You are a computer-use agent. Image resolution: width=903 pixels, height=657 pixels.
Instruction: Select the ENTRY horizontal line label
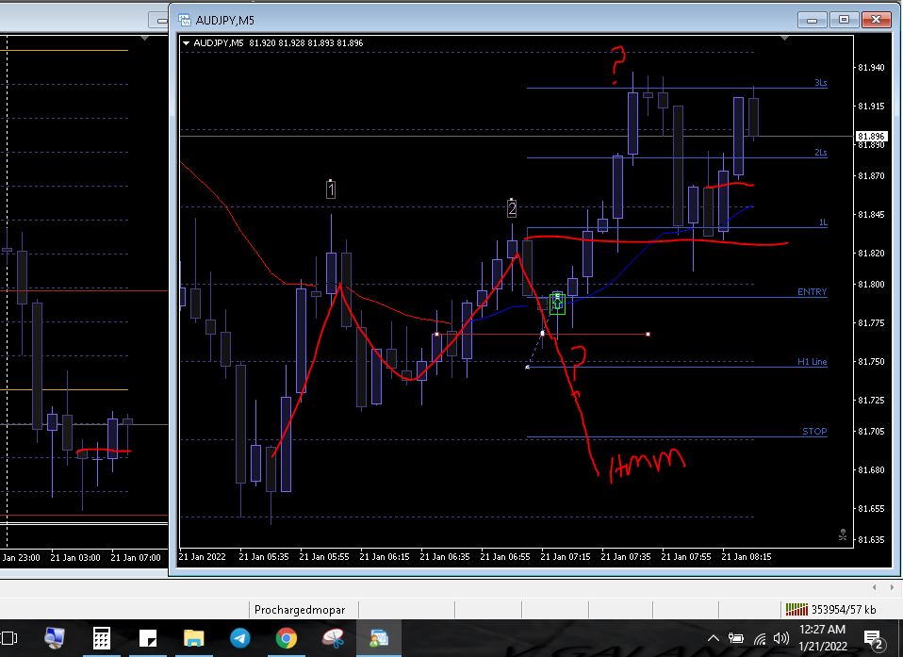point(812,292)
